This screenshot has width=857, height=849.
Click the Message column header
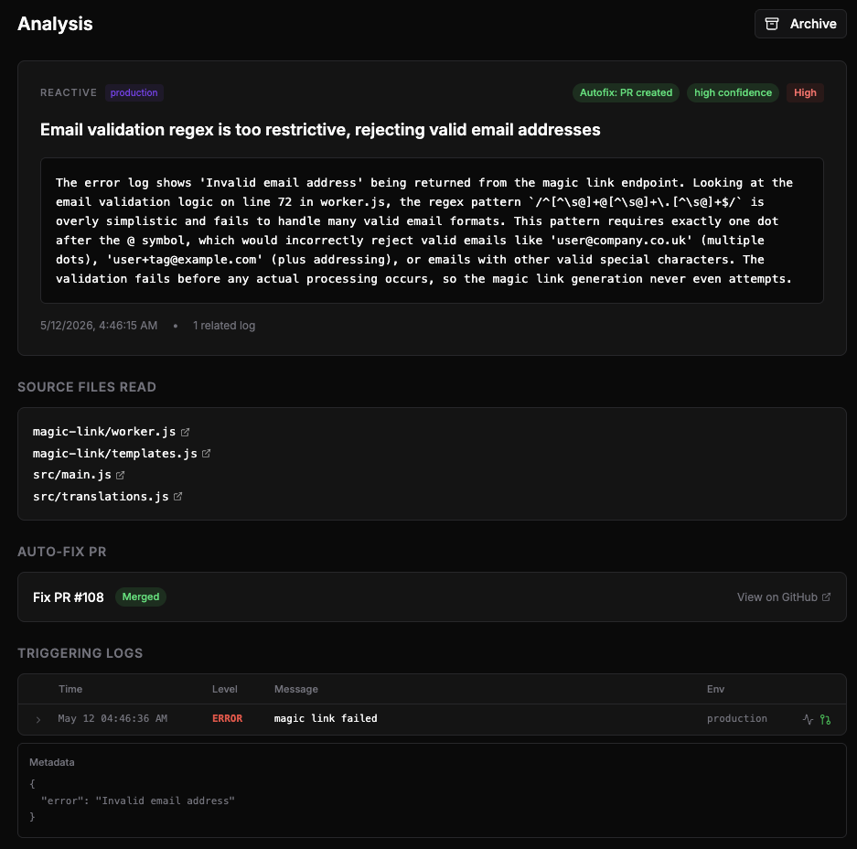click(x=296, y=689)
